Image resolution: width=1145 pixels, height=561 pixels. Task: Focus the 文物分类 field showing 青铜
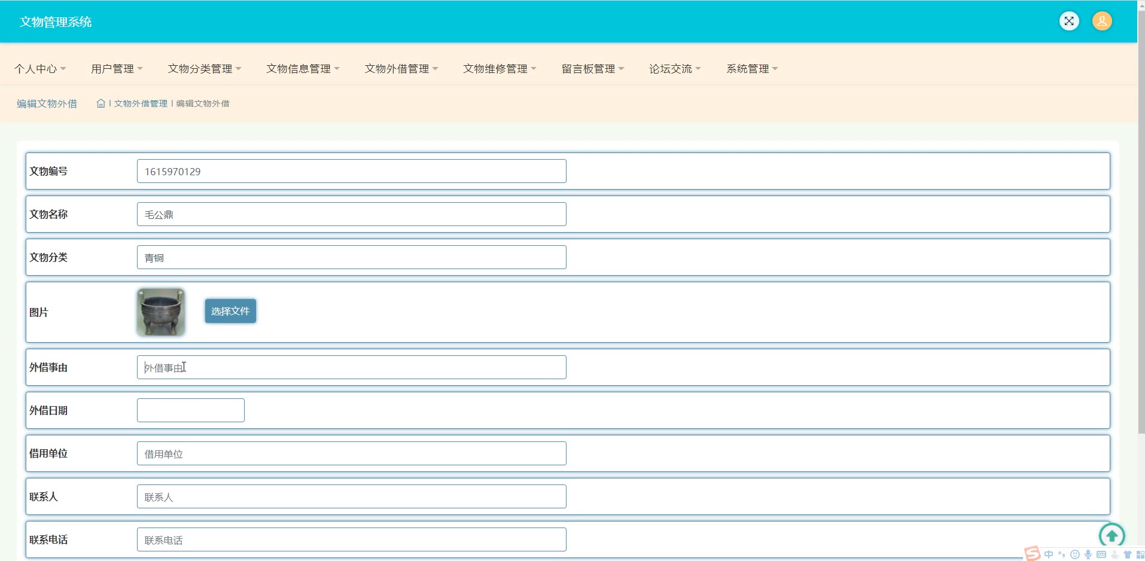point(351,257)
